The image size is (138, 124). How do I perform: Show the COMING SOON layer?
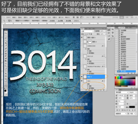[82, 46]
